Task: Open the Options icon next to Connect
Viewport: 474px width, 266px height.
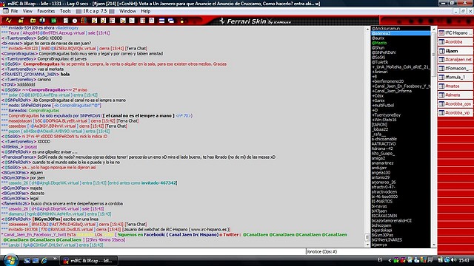Action: click(21, 21)
